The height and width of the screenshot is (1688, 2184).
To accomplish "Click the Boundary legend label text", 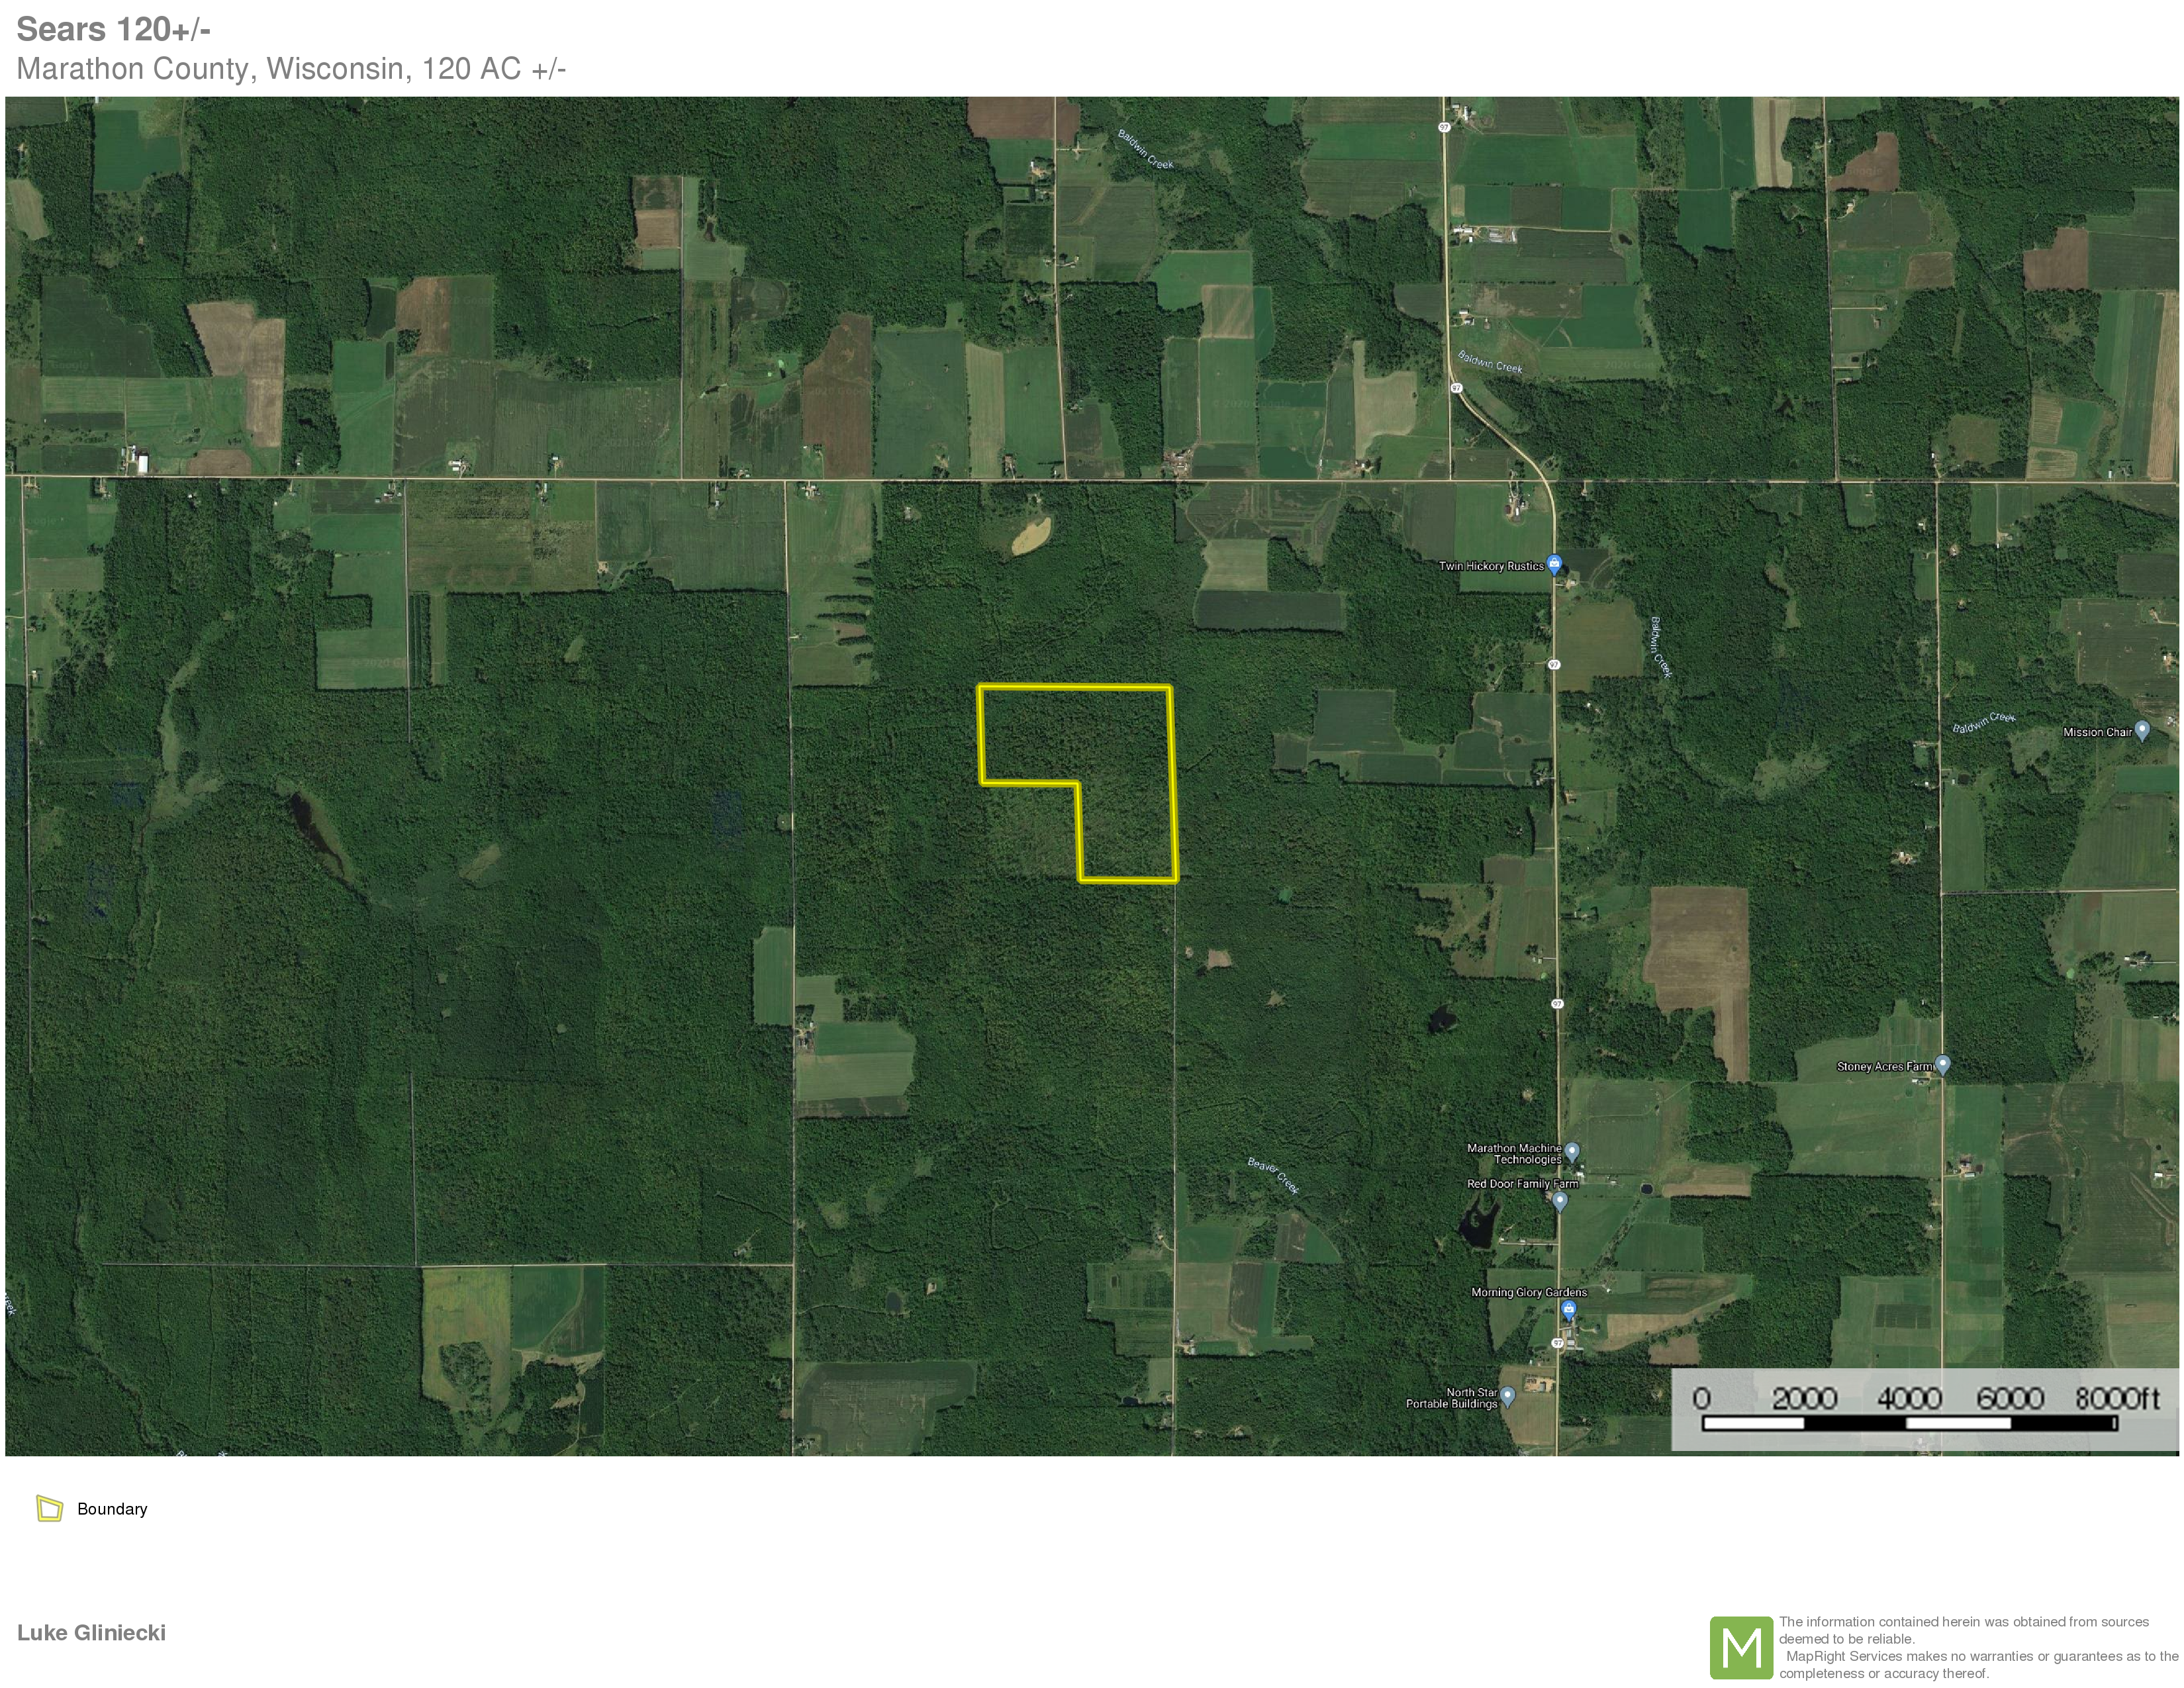I will coord(112,1509).
